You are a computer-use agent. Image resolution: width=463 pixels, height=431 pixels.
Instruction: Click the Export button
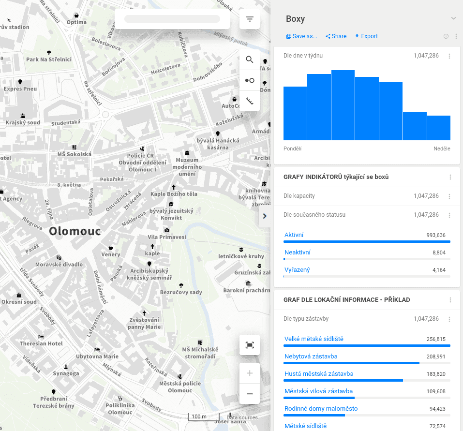click(x=366, y=36)
